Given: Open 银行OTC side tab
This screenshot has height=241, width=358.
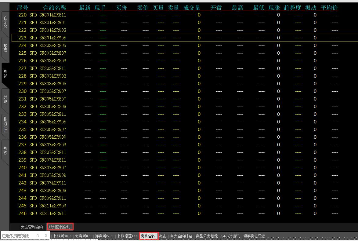Looking at the screenshot, I should [x=5, y=125].
